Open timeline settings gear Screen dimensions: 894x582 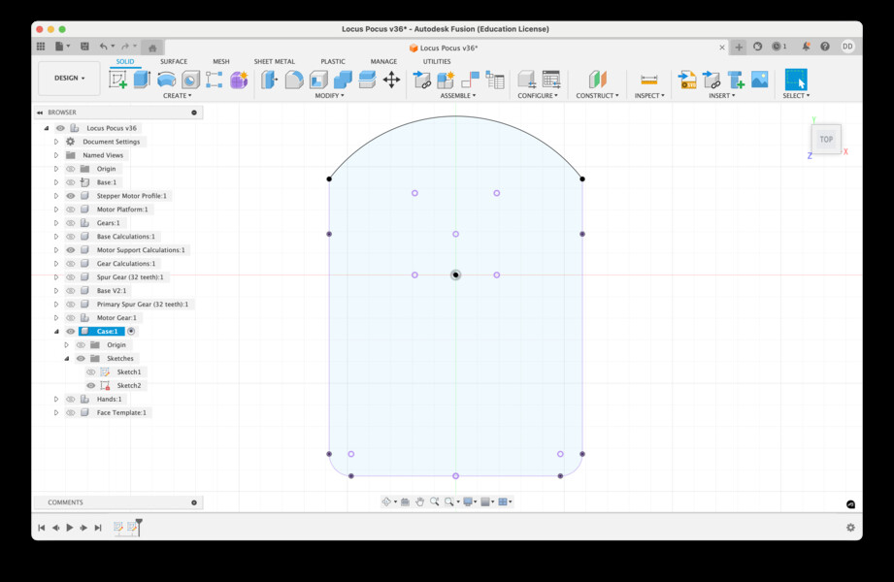coord(850,528)
